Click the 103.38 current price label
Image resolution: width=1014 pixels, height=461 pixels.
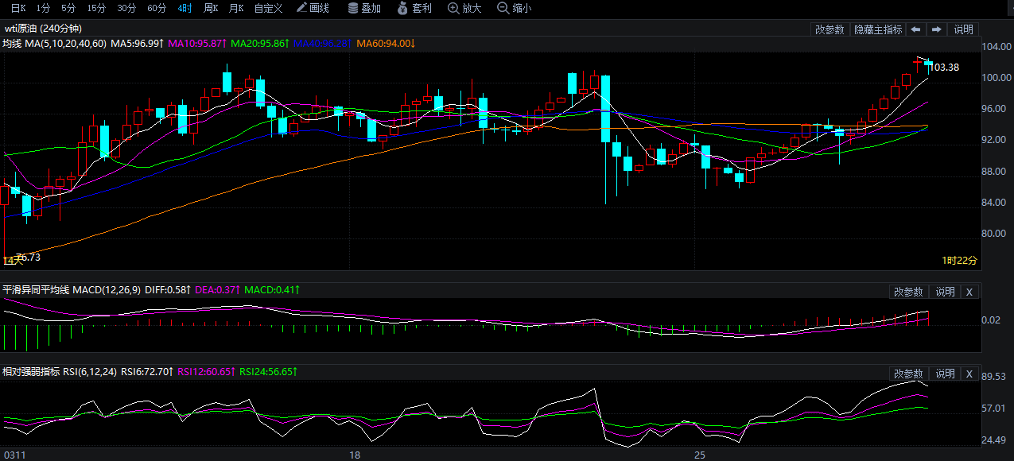coord(944,68)
